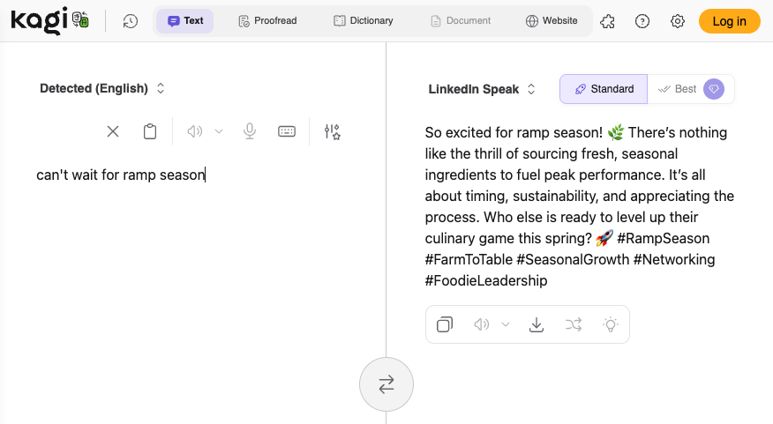Swap source and target languages
773x424 pixels.
pyautogui.click(x=386, y=384)
